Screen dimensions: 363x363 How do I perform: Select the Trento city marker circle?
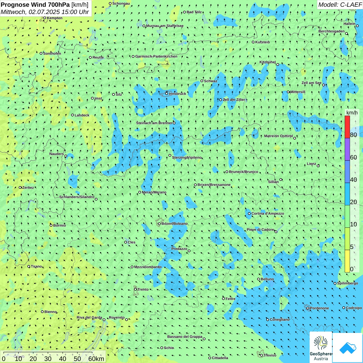click(x=135, y=289)
